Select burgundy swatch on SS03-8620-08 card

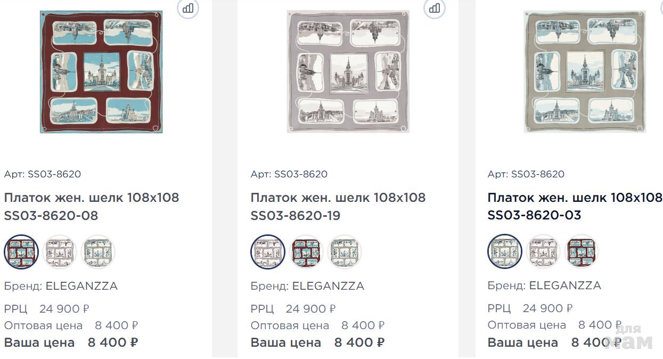(x=22, y=252)
